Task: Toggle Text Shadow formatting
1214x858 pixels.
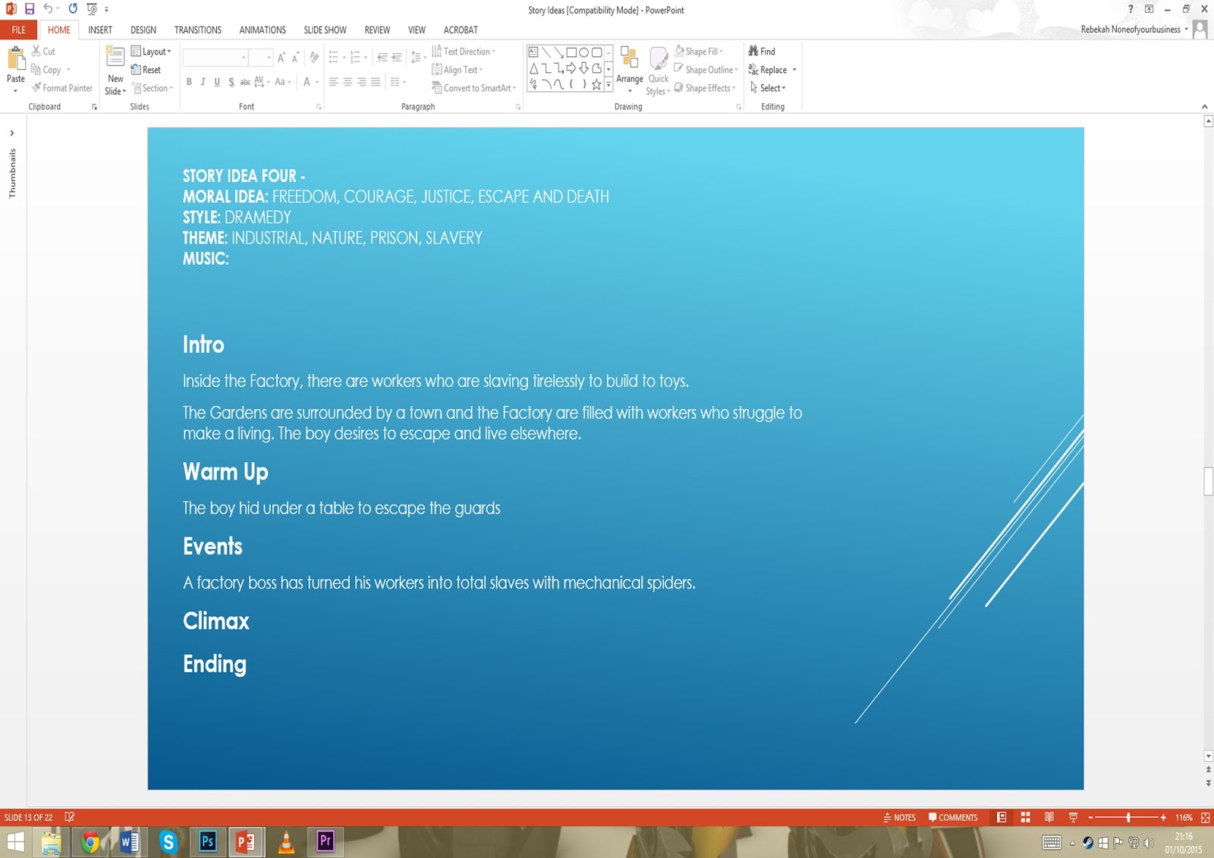Action: click(231, 82)
